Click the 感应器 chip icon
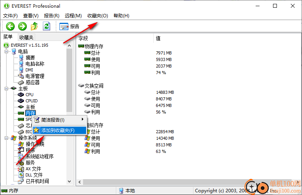Image resolution: width=302 pixels, height=195 pixels. point(21,83)
